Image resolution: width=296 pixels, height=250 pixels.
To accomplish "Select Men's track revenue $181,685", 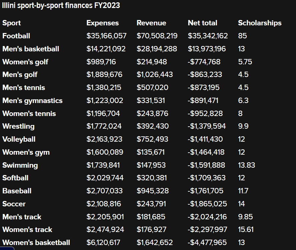I will point(151,217).
